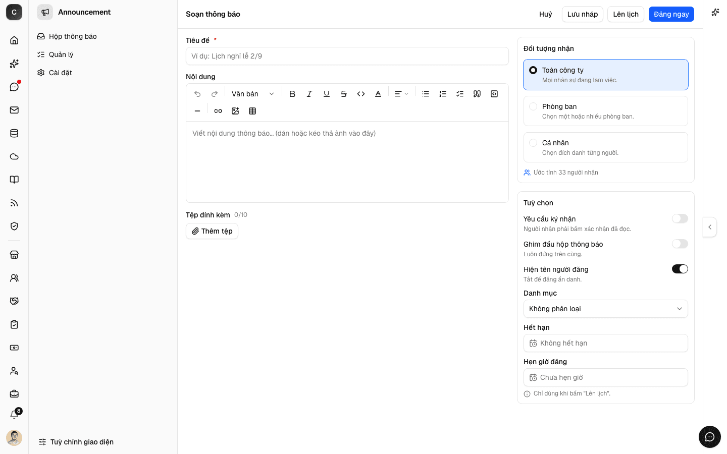Open the Danh mục dropdown
Screen dimensions: 727x454
(606, 309)
